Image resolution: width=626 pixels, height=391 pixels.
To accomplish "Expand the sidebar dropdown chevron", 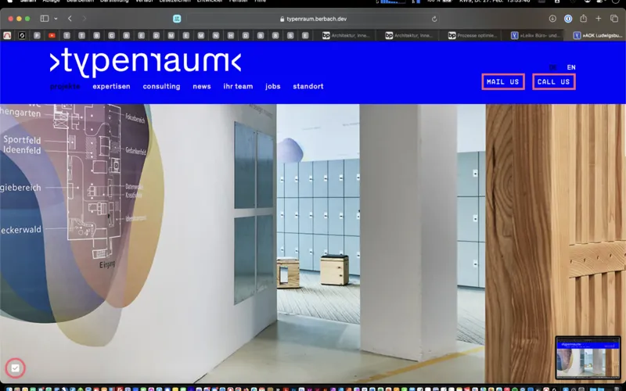I will [56, 18].
